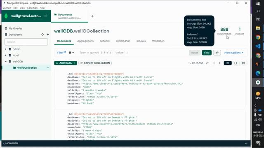Click into the query filter input
This screenshot has width=264, height=148.
133,53
